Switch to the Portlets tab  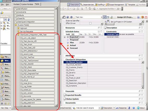pyautogui.click(x=16, y=4)
